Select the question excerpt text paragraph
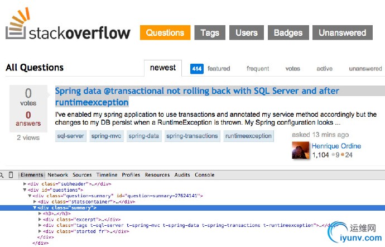 click(216, 118)
